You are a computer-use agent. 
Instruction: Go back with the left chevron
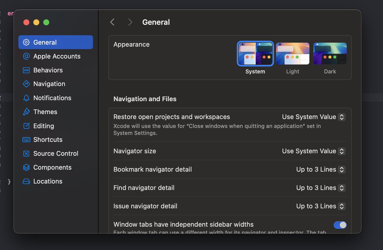[x=112, y=22]
